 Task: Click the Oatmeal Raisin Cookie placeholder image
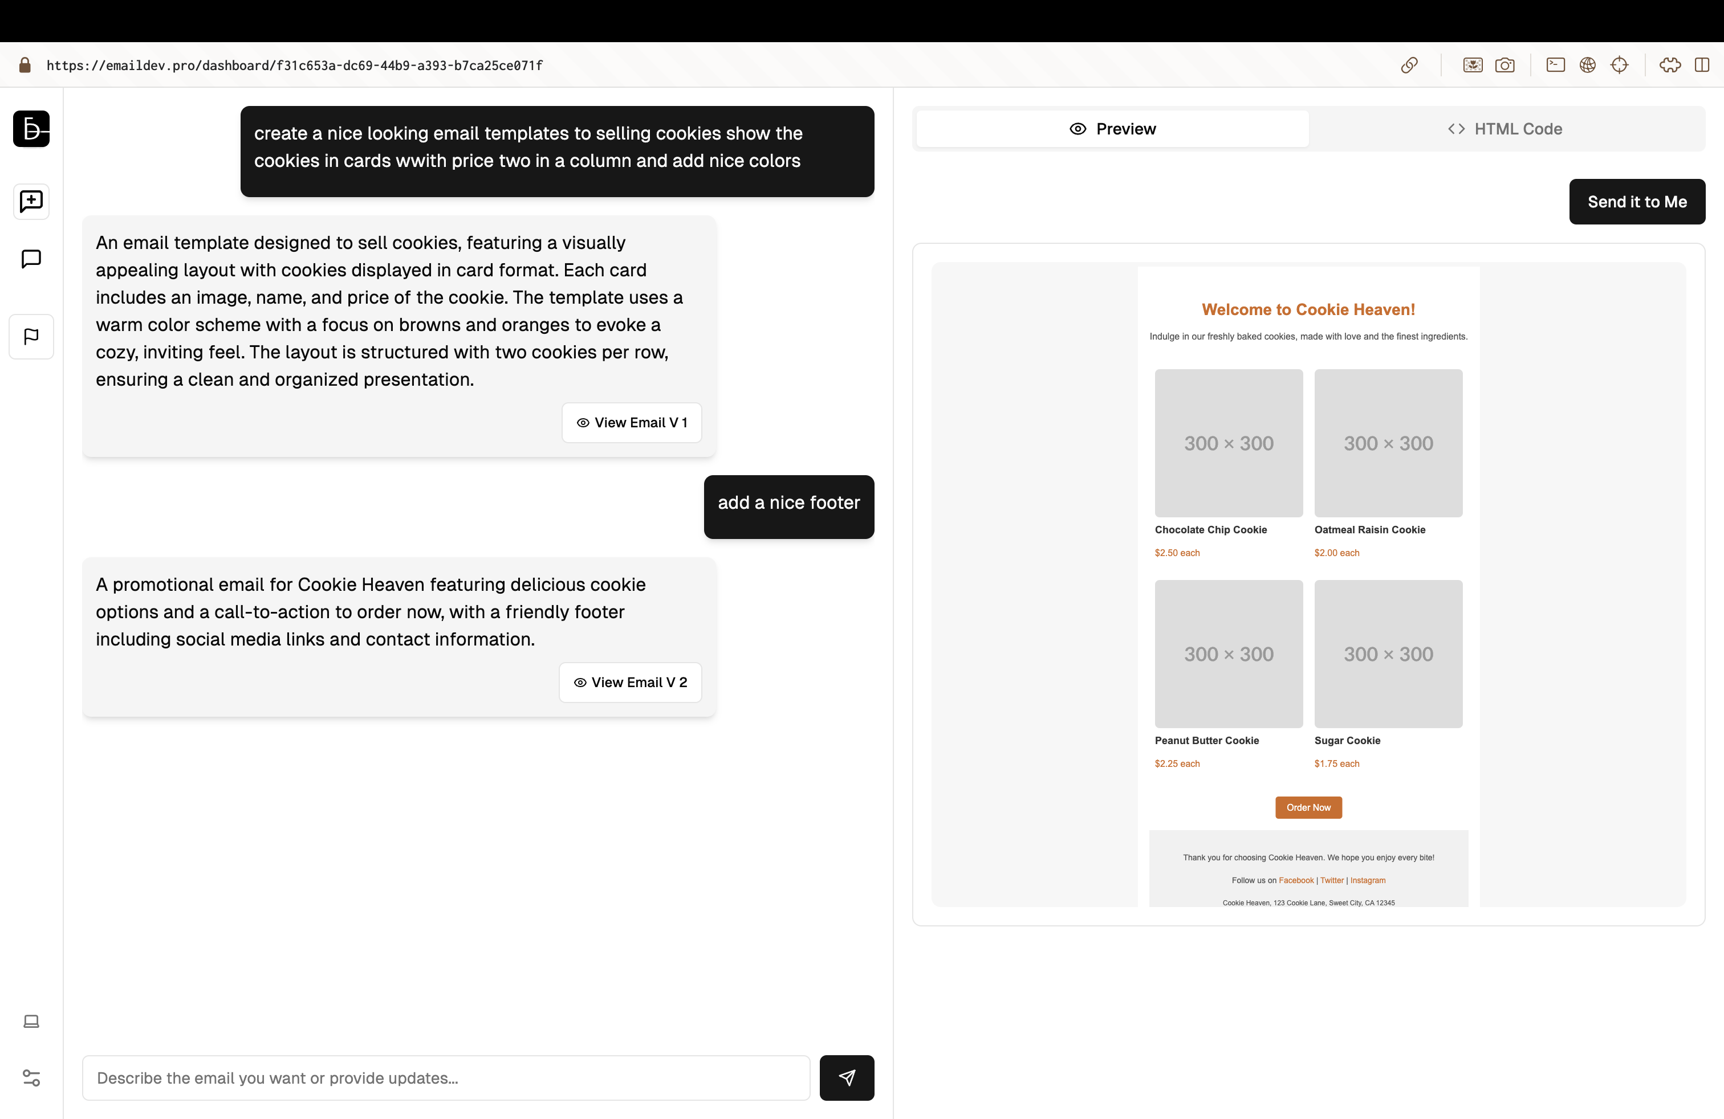pos(1389,443)
